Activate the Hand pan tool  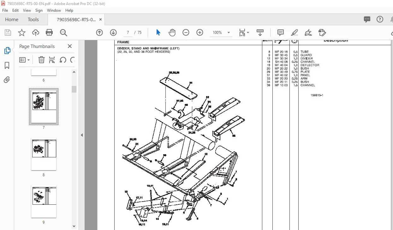click(172, 33)
